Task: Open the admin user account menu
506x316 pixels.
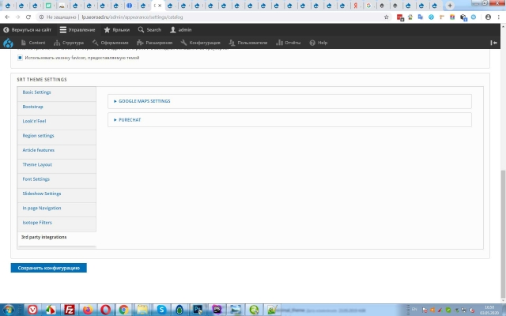Action: point(181,29)
